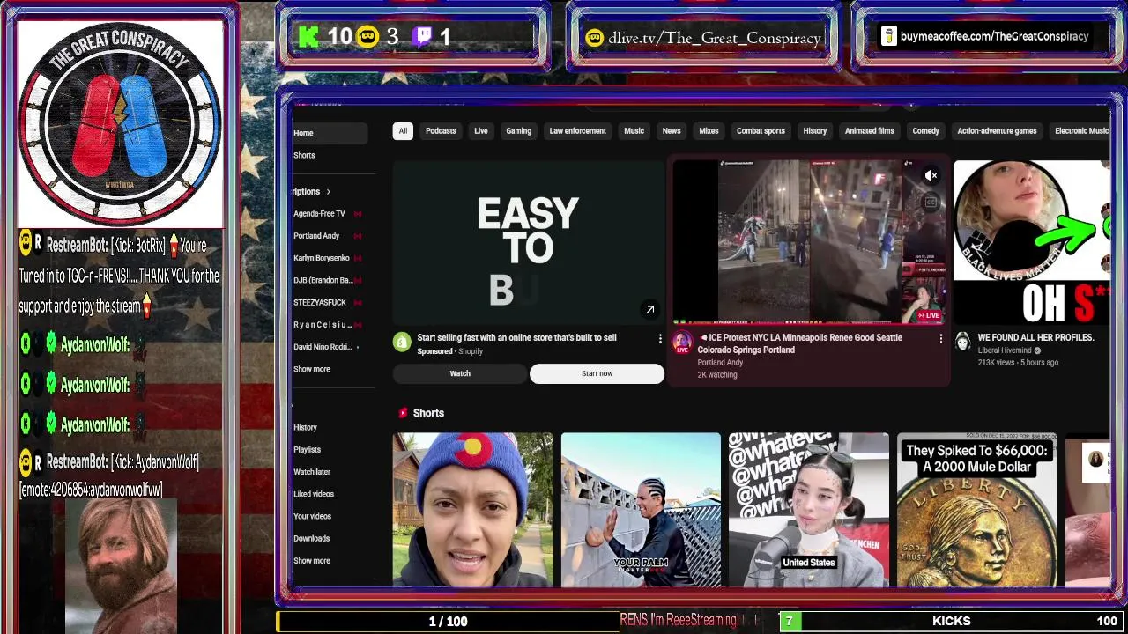Screen dimensions: 1128x634
Task: Select the Comedy filter chip
Action: [x=925, y=130]
